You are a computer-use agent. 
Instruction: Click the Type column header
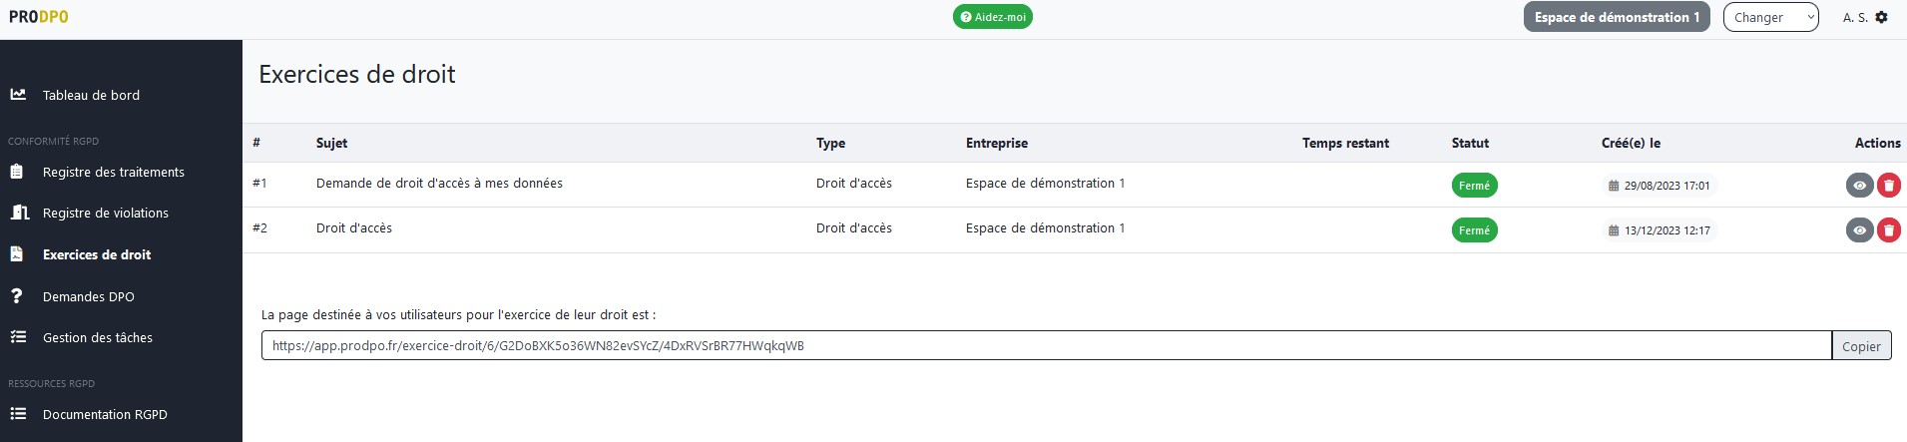[x=830, y=143]
